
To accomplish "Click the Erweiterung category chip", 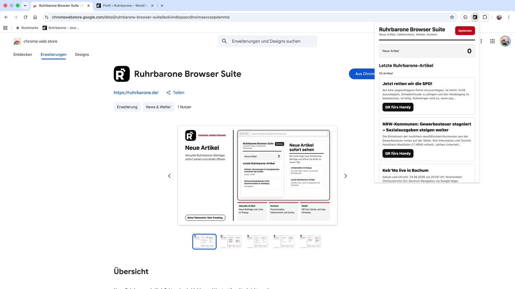I will [x=127, y=107].
